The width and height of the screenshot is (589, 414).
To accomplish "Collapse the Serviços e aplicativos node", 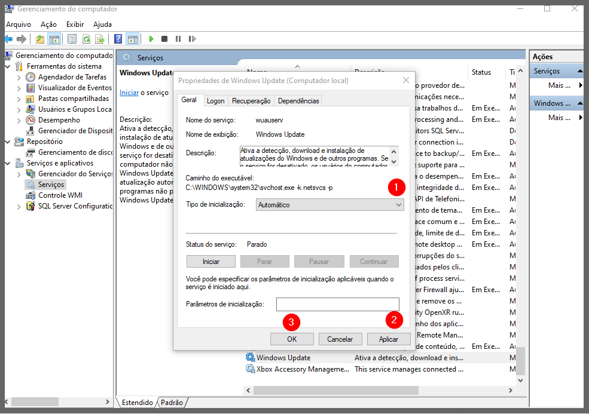I will coord(8,163).
